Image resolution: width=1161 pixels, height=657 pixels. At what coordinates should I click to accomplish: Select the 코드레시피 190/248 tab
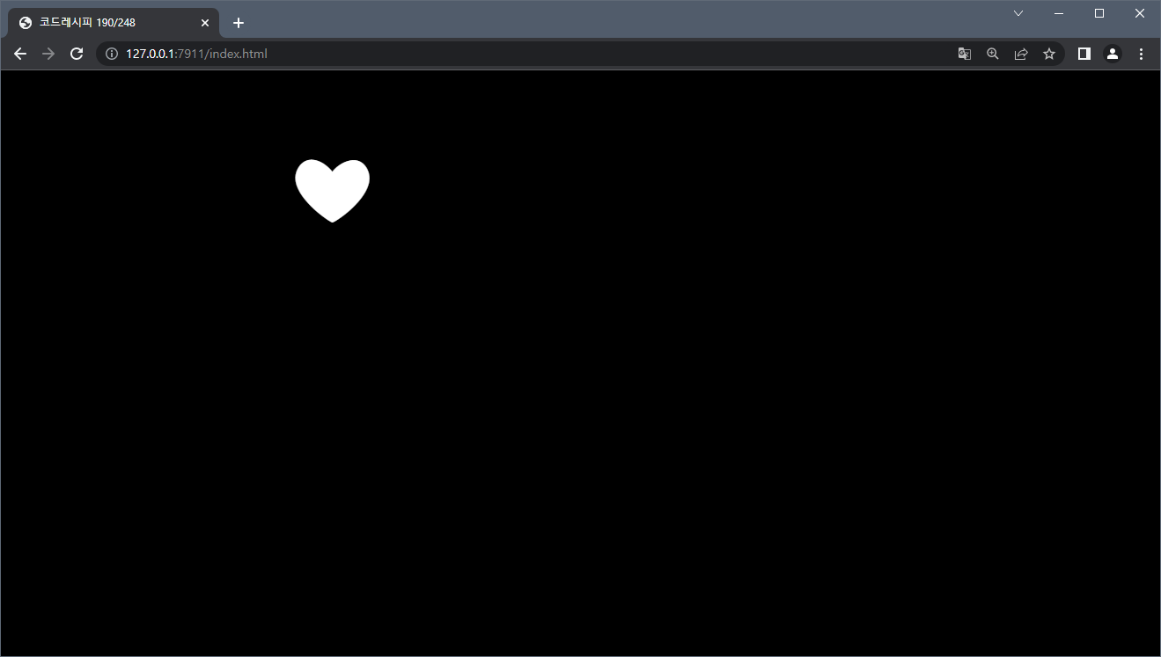(x=113, y=23)
